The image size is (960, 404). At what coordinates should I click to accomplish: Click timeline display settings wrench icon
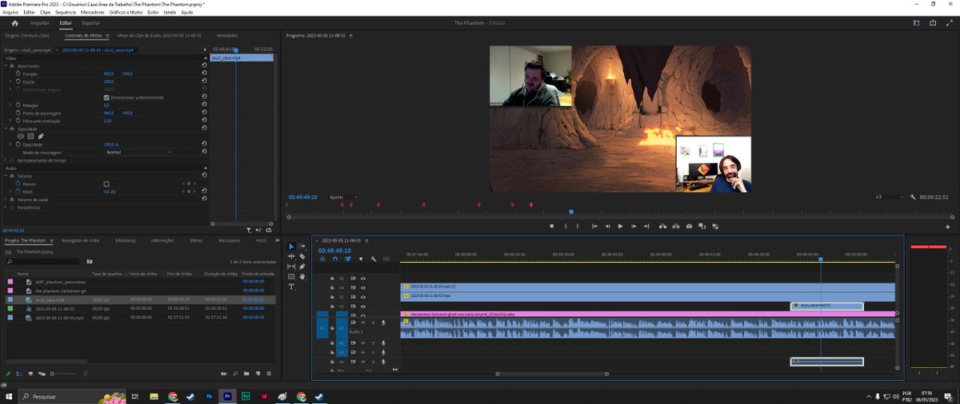pos(374,259)
